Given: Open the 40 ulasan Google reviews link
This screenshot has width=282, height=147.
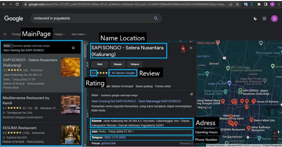Looking at the screenshot, I should click(x=123, y=73).
